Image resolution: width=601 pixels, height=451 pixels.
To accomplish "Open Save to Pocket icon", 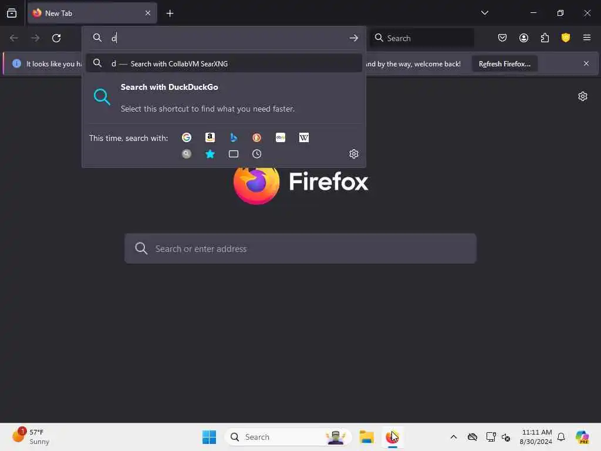I will (x=502, y=38).
